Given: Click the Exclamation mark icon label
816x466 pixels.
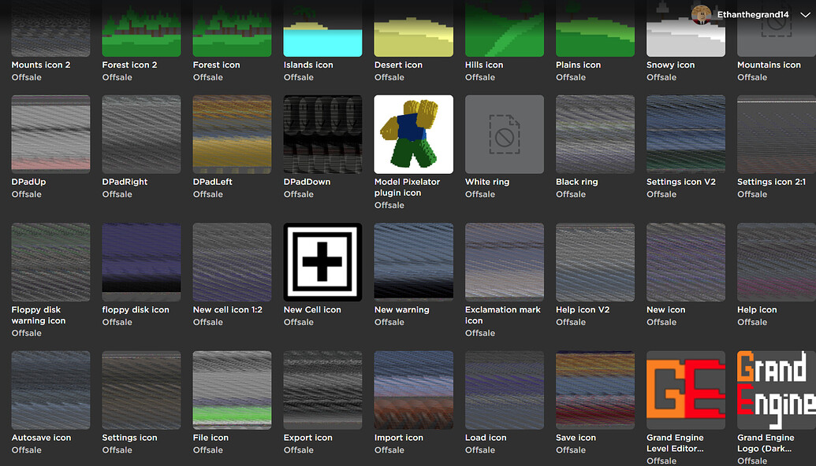Looking at the screenshot, I should coord(503,315).
